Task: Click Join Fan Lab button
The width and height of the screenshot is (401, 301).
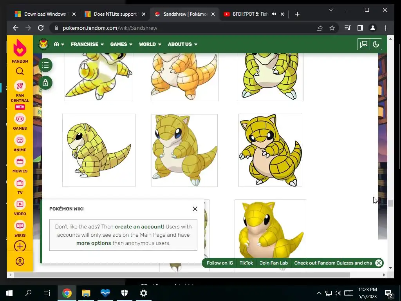Action: tap(274, 263)
